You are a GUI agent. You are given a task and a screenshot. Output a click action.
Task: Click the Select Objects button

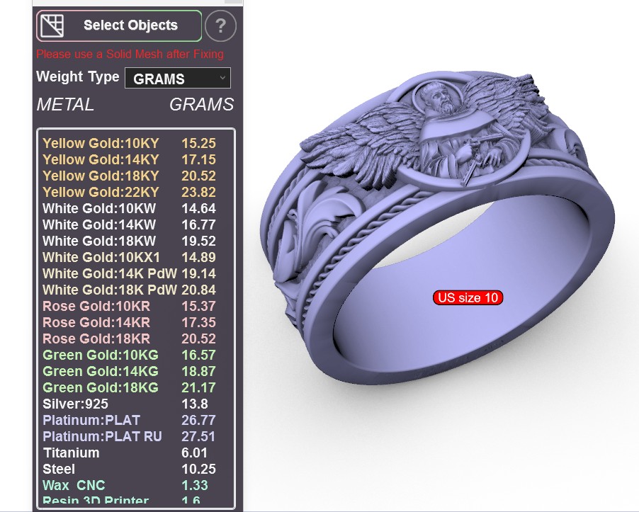[119, 25]
